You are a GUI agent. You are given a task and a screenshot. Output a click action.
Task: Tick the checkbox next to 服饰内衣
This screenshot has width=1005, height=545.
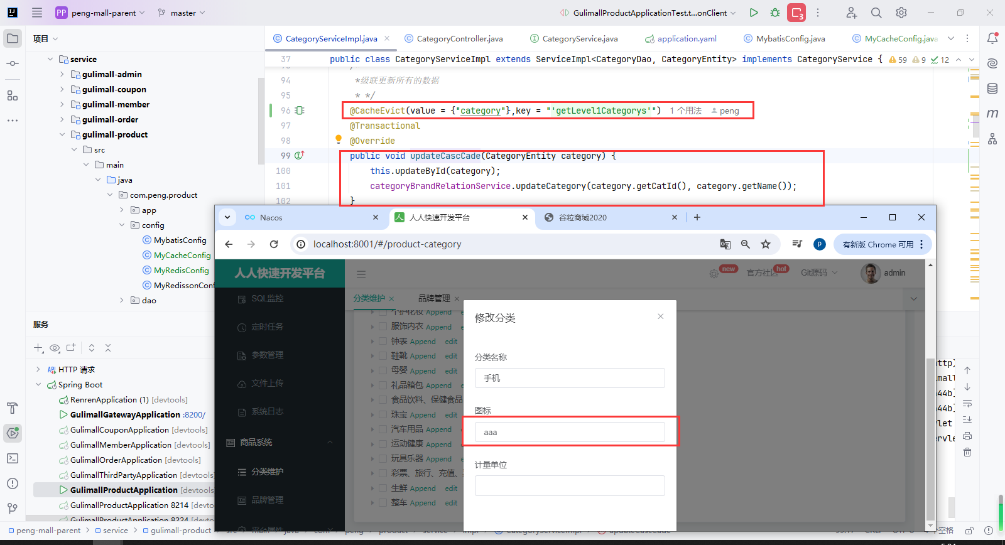click(x=383, y=326)
